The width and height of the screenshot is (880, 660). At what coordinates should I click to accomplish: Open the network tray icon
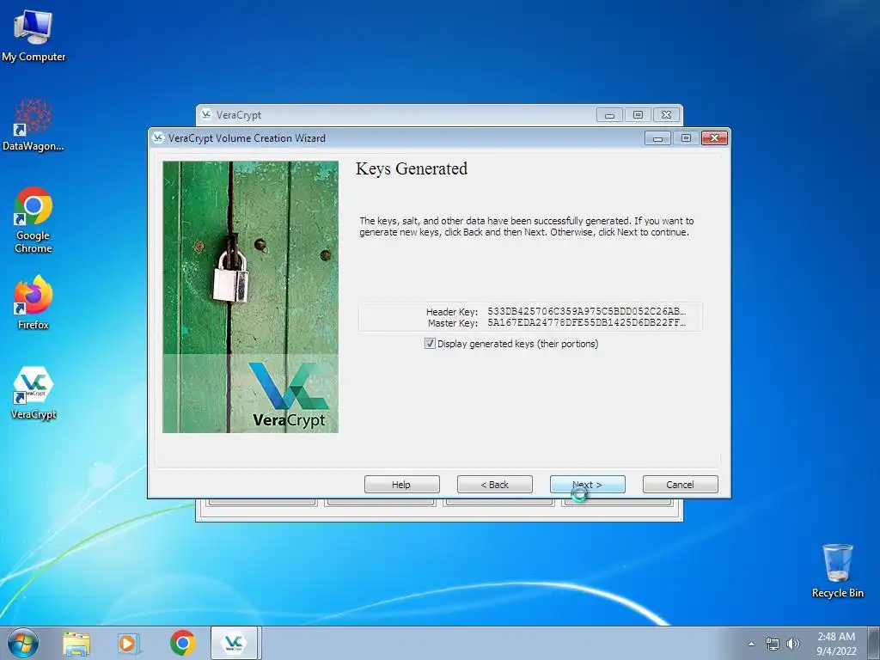tap(773, 644)
